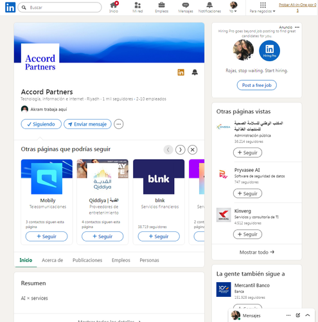Image resolution: width=318 pixels, height=322 pixels.
Task: Switch to the Empleos tab
Action: pyautogui.click(x=121, y=260)
